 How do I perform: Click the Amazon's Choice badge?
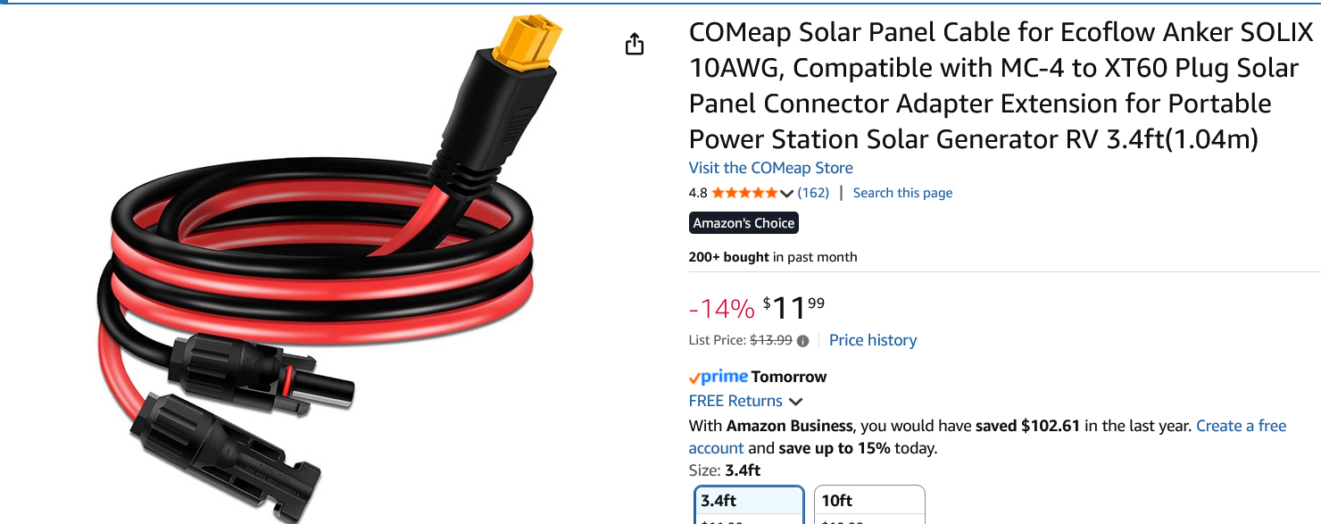(744, 222)
